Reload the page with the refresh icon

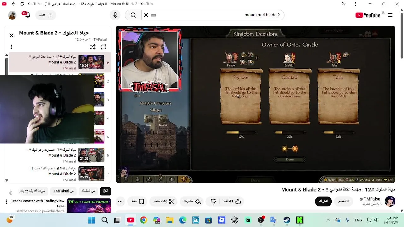[22, 4]
